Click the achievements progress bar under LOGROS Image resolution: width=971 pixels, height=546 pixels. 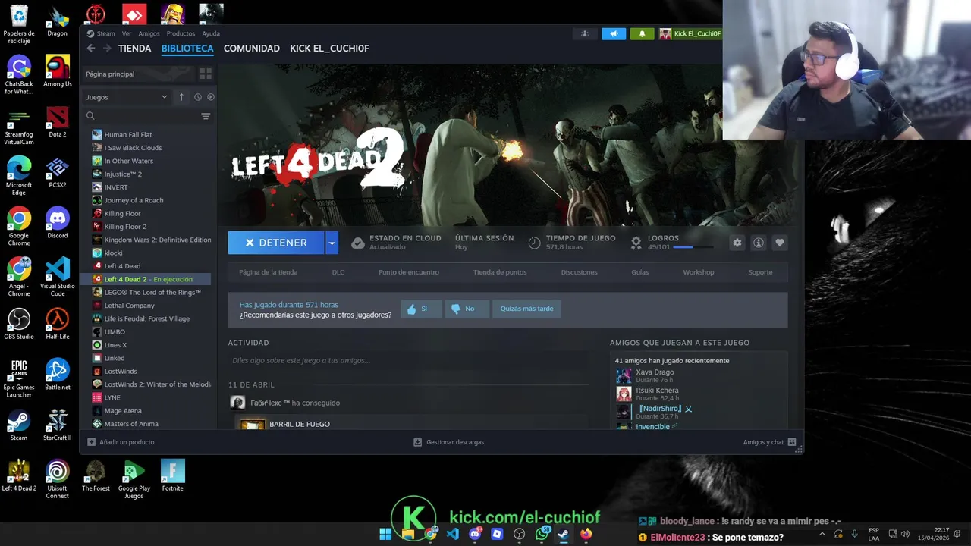tap(693, 247)
